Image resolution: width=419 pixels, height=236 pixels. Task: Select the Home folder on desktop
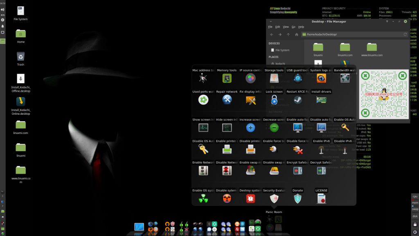(20, 36)
